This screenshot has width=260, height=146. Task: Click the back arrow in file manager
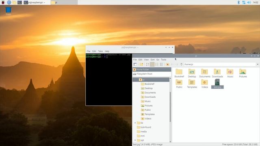coord(172,64)
